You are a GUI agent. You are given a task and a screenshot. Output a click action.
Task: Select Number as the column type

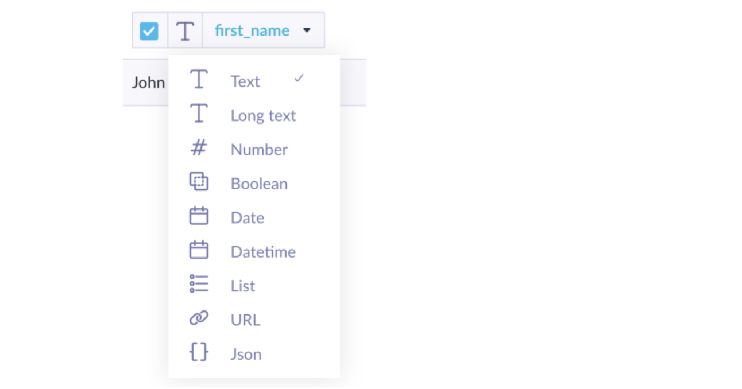click(259, 149)
